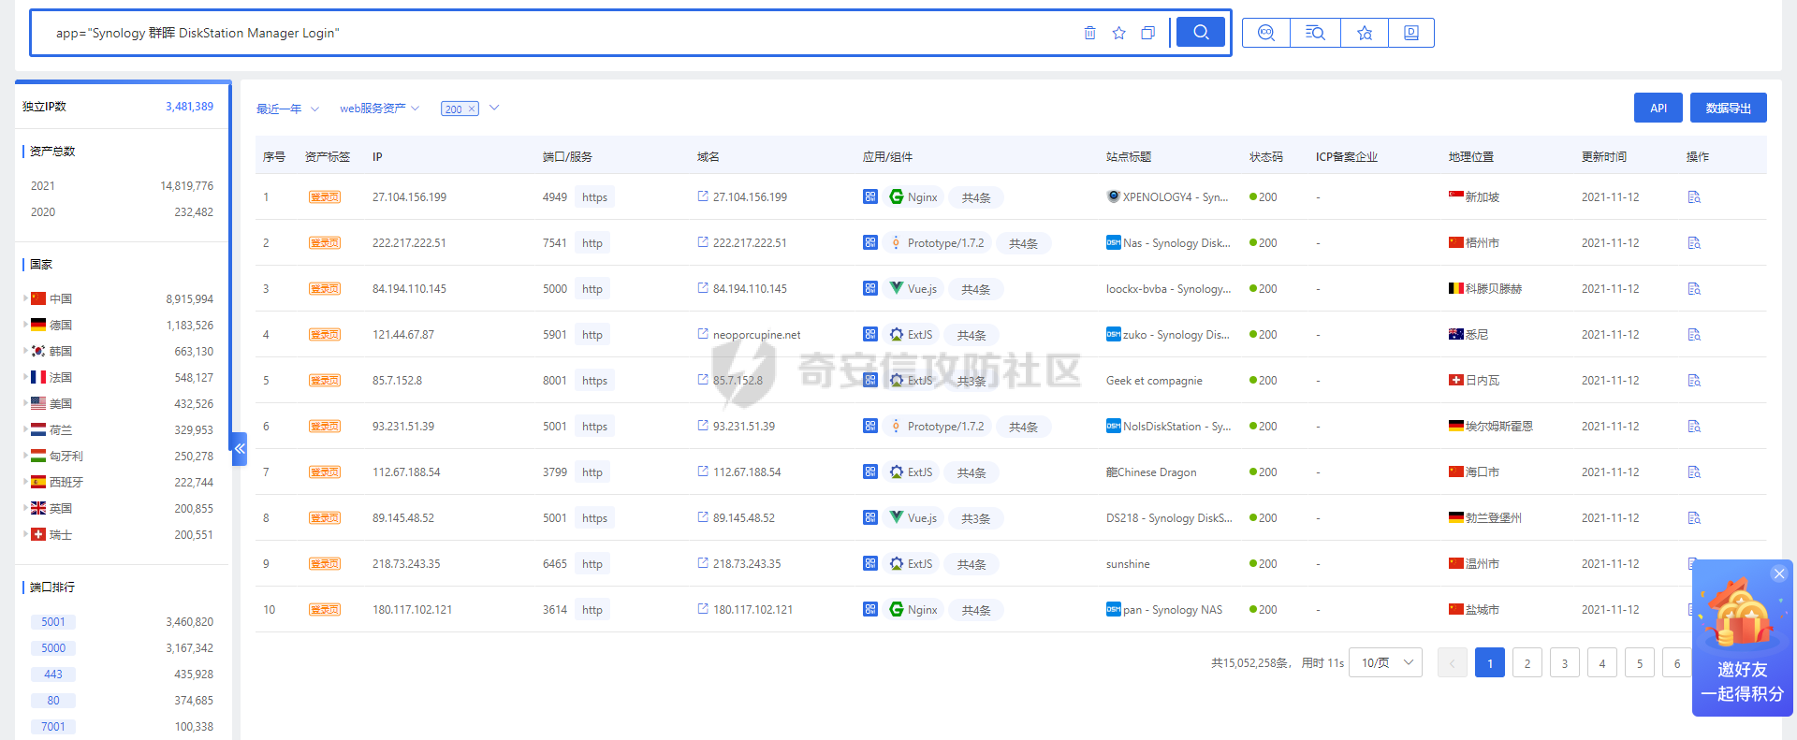Open external link icon for 218.73.243.35
This screenshot has width=1797, height=740.
tap(703, 563)
